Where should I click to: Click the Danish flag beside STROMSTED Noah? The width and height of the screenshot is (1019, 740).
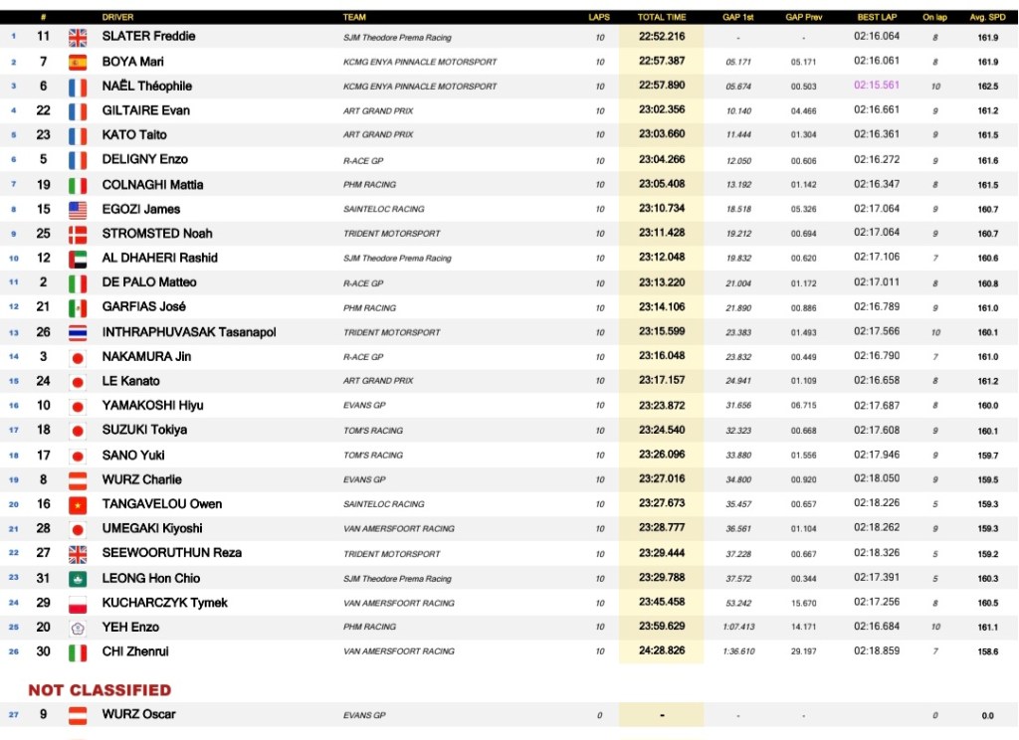pos(78,235)
